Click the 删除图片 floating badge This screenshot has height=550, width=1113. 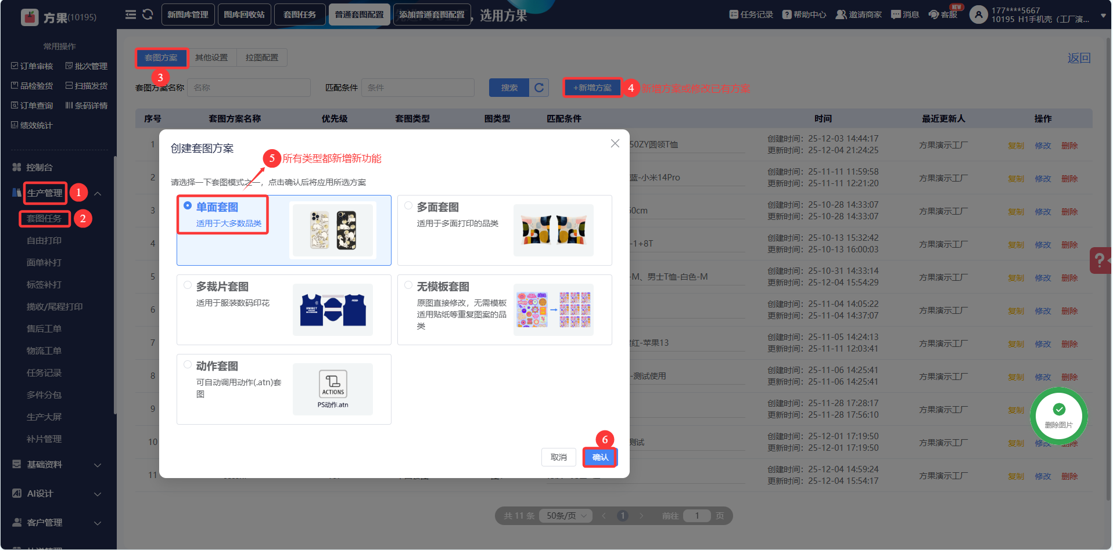coord(1059,416)
